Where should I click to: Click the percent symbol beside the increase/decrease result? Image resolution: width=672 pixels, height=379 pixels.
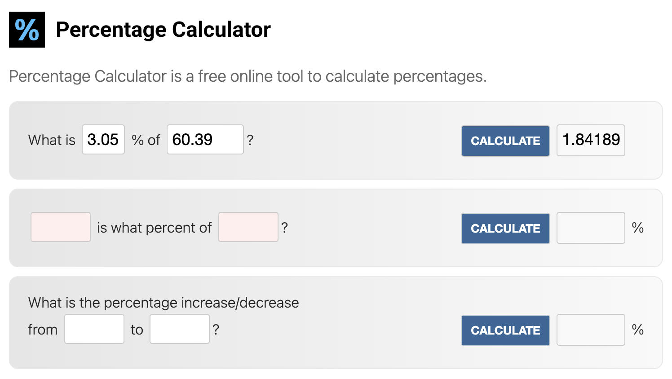click(x=638, y=330)
